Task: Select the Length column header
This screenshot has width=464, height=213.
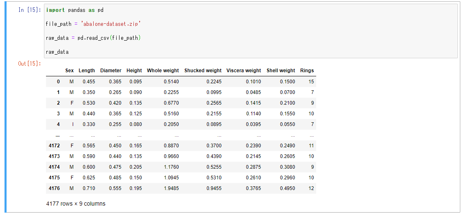Action: [87, 71]
